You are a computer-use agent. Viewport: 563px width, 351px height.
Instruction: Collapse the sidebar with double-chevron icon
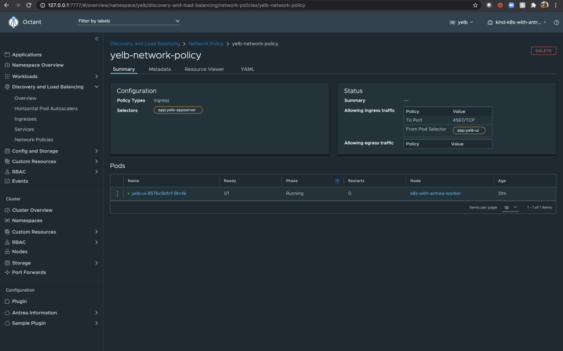point(97,39)
